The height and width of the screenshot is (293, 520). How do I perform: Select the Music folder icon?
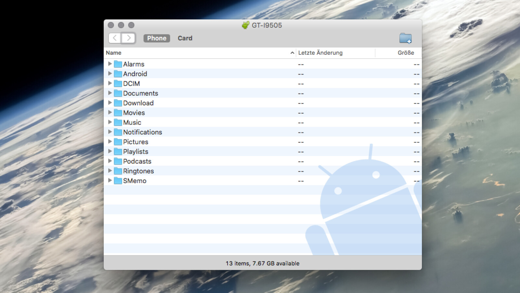pos(118,122)
